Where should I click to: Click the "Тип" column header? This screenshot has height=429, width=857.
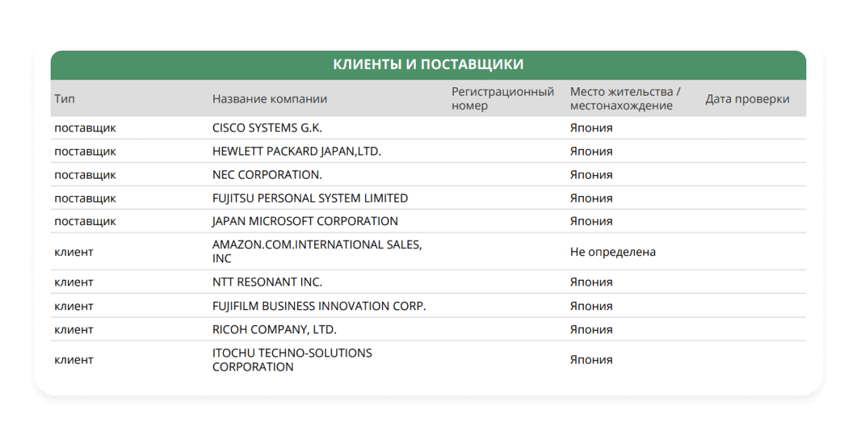click(x=64, y=99)
